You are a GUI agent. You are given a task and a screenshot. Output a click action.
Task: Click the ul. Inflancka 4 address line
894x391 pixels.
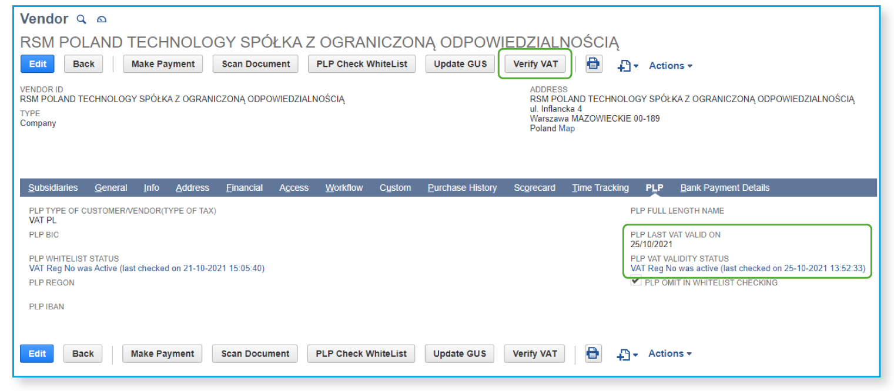tap(556, 109)
